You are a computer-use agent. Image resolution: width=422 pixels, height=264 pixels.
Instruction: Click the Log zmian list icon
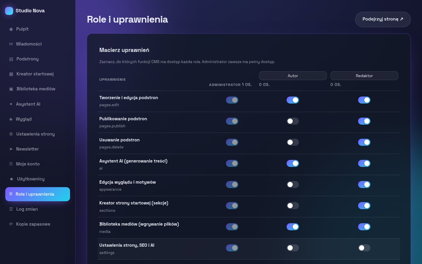[x=11, y=209]
